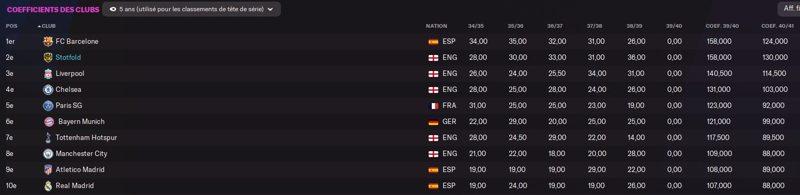Click the eye icon in the period selector
The image size is (800, 195).
(113, 9)
